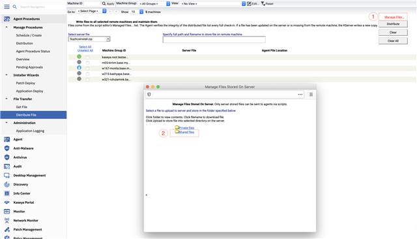The image size is (417, 239).
Task: Open the Shared files link
Action: click(187, 132)
